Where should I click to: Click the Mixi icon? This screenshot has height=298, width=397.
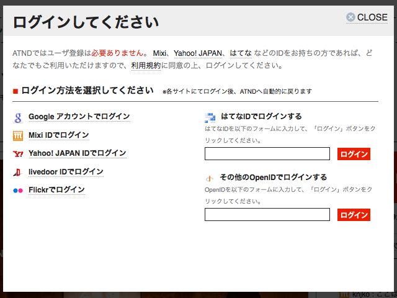(x=18, y=135)
